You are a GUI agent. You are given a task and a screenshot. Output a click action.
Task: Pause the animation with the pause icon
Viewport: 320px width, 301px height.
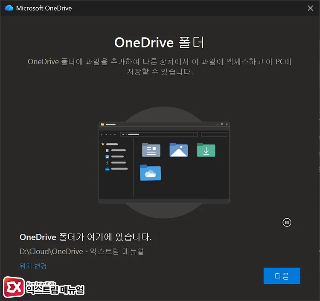click(x=287, y=222)
